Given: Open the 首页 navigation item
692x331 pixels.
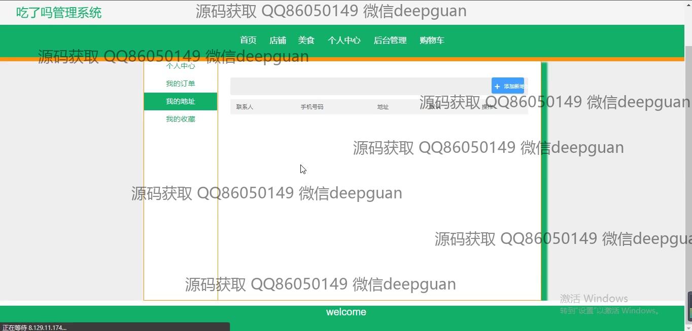Looking at the screenshot, I should pyautogui.click(x=248, y=40).
